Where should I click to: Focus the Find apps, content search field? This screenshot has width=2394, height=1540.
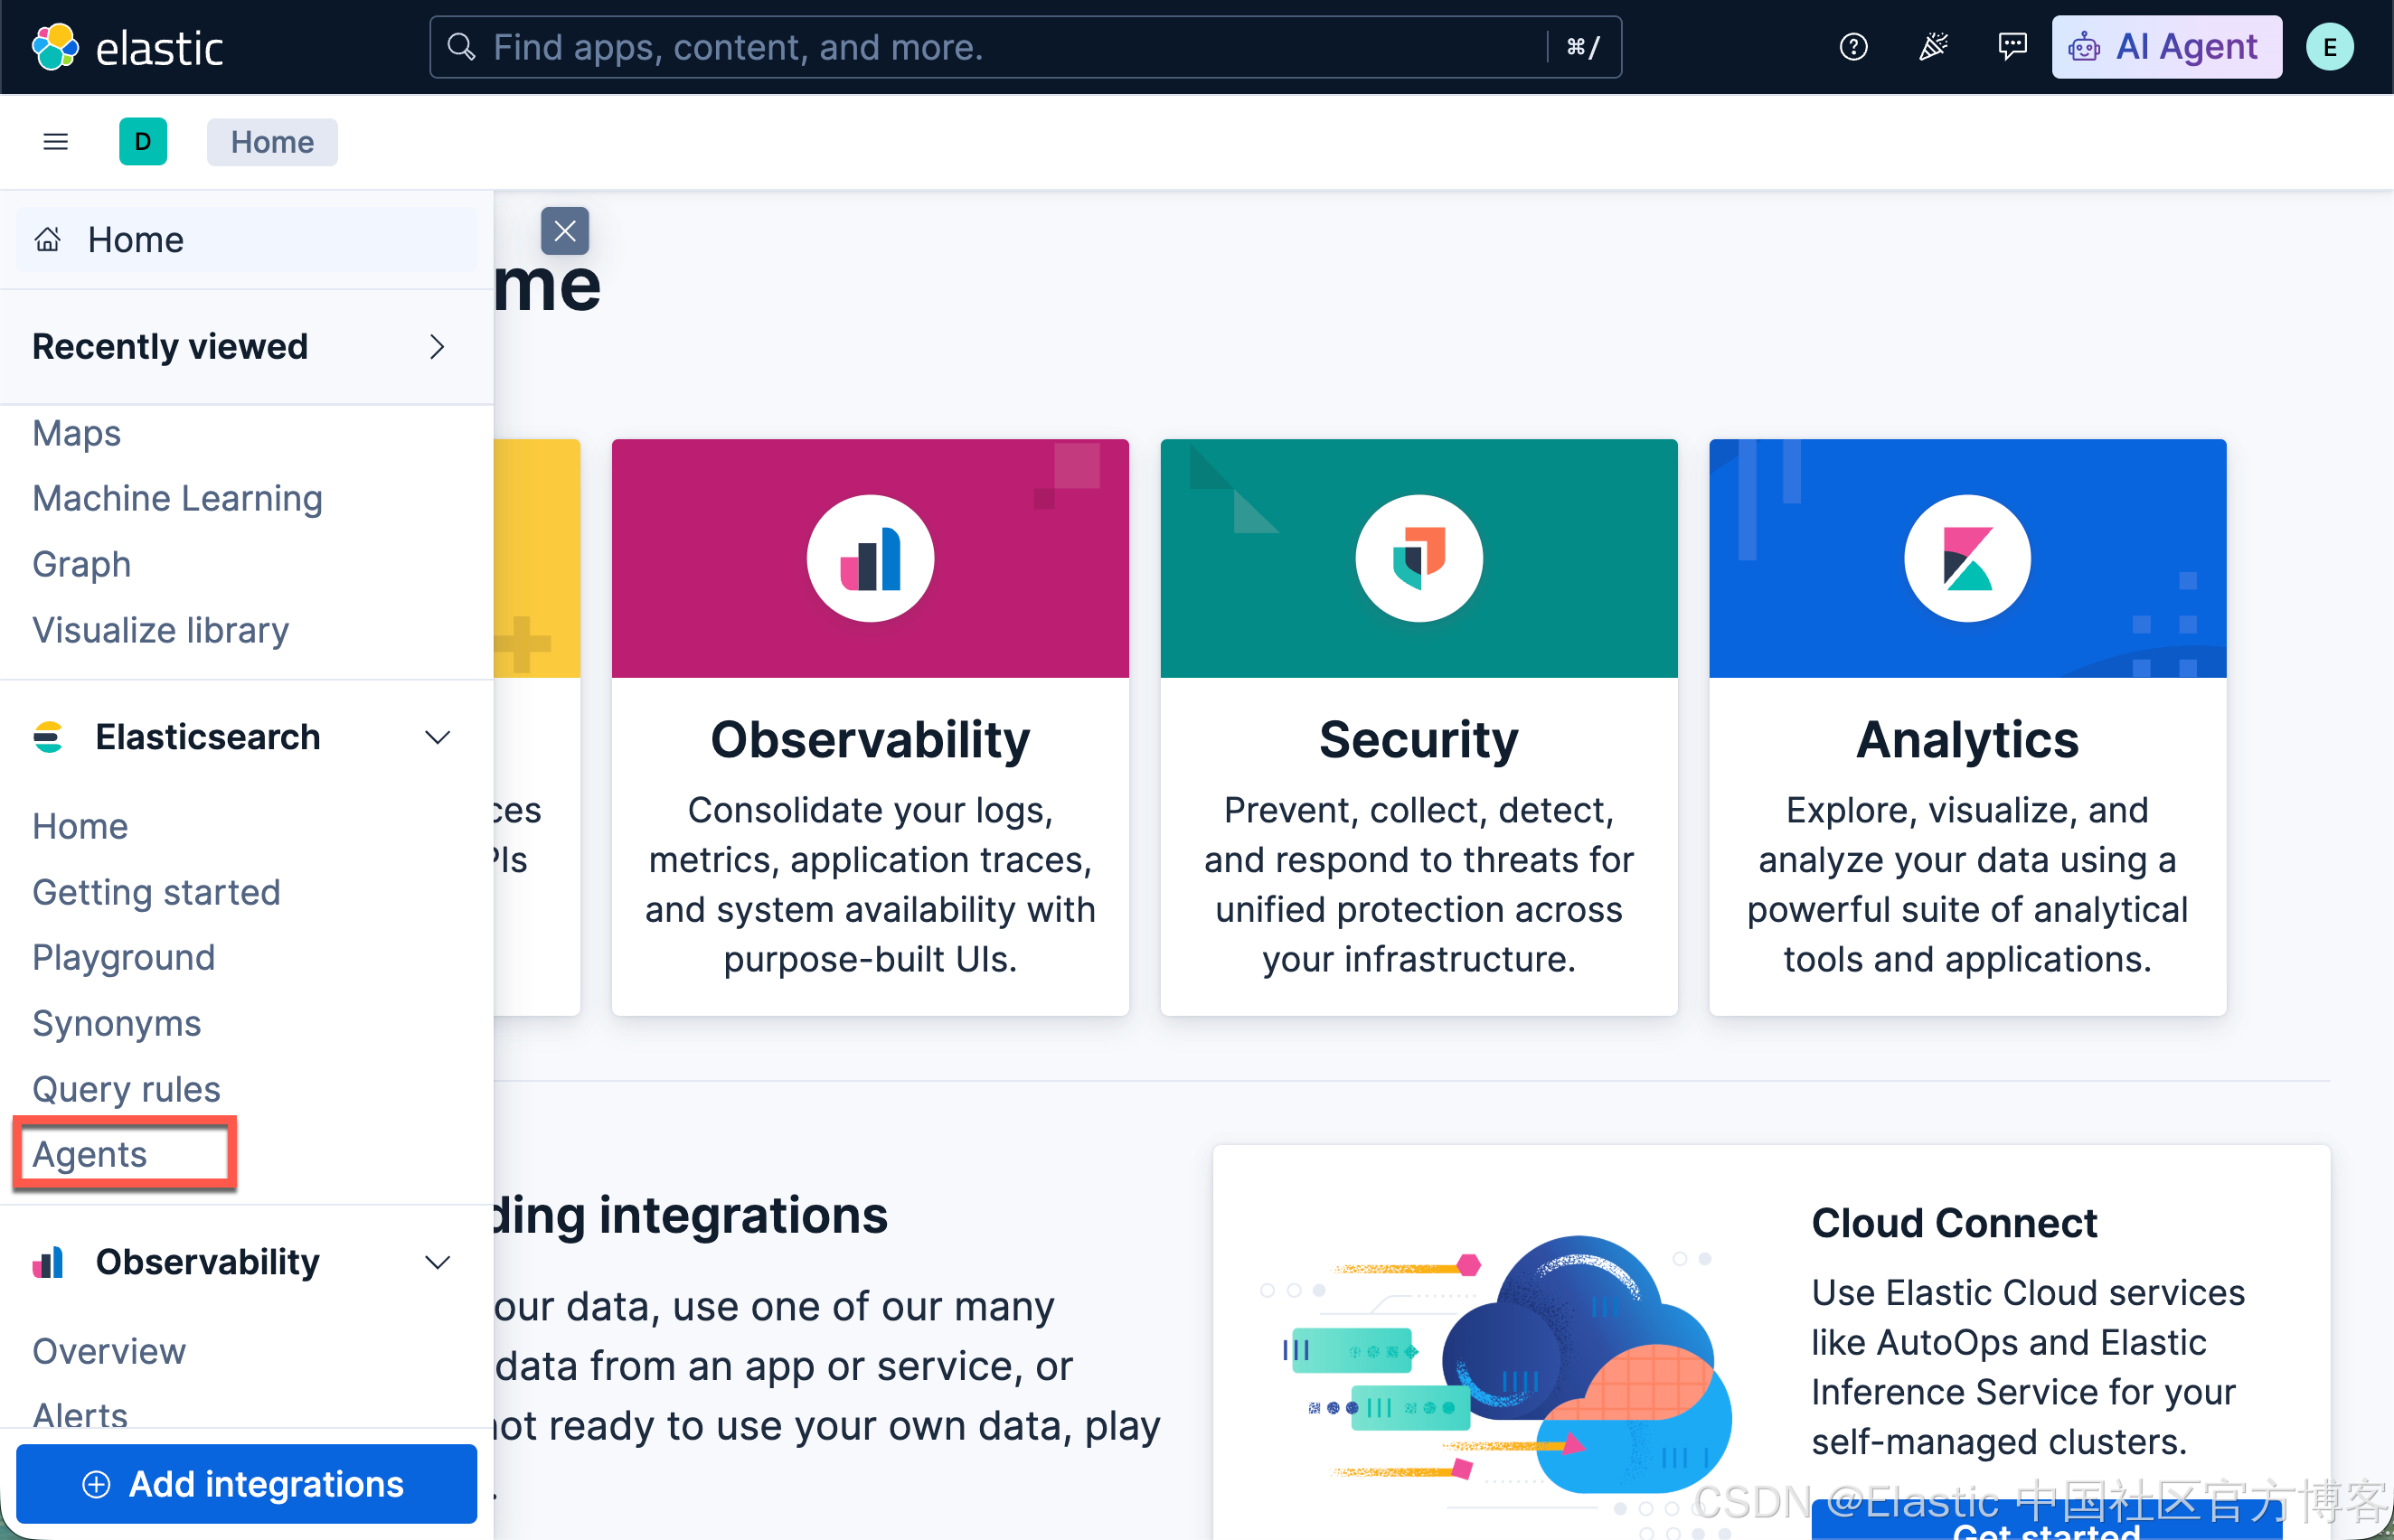click(x=1025, y=47)
